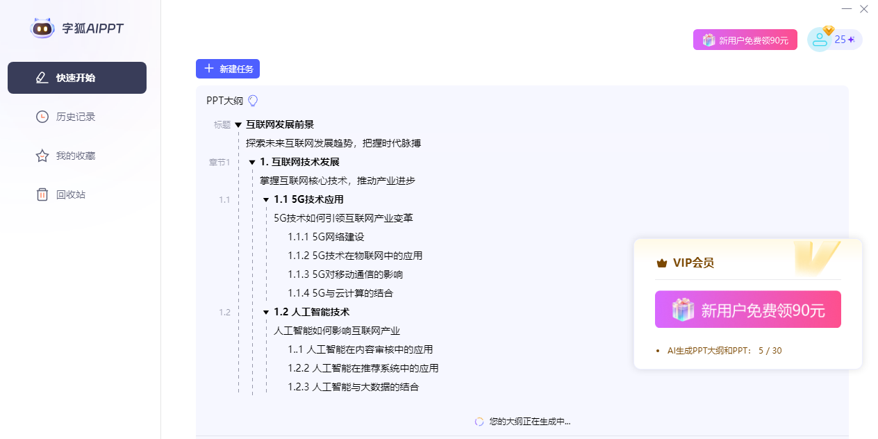
Task: Select line 人工智能如何影响互联网产业
Action: pyautogui.click(x=337, y=331)
